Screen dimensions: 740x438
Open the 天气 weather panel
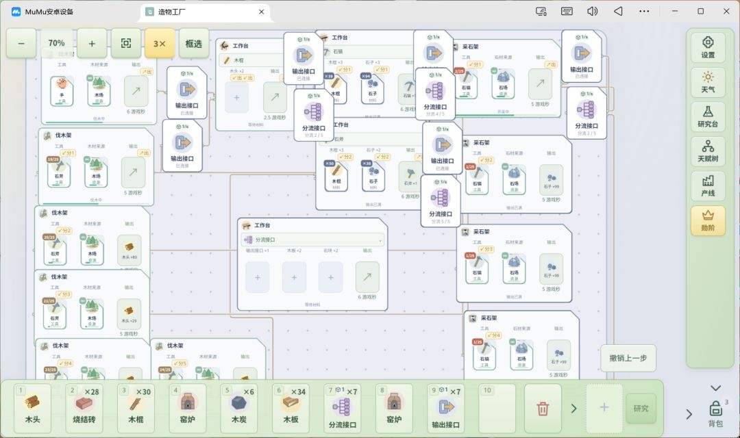pyautogui.click(x=707, y=82)
